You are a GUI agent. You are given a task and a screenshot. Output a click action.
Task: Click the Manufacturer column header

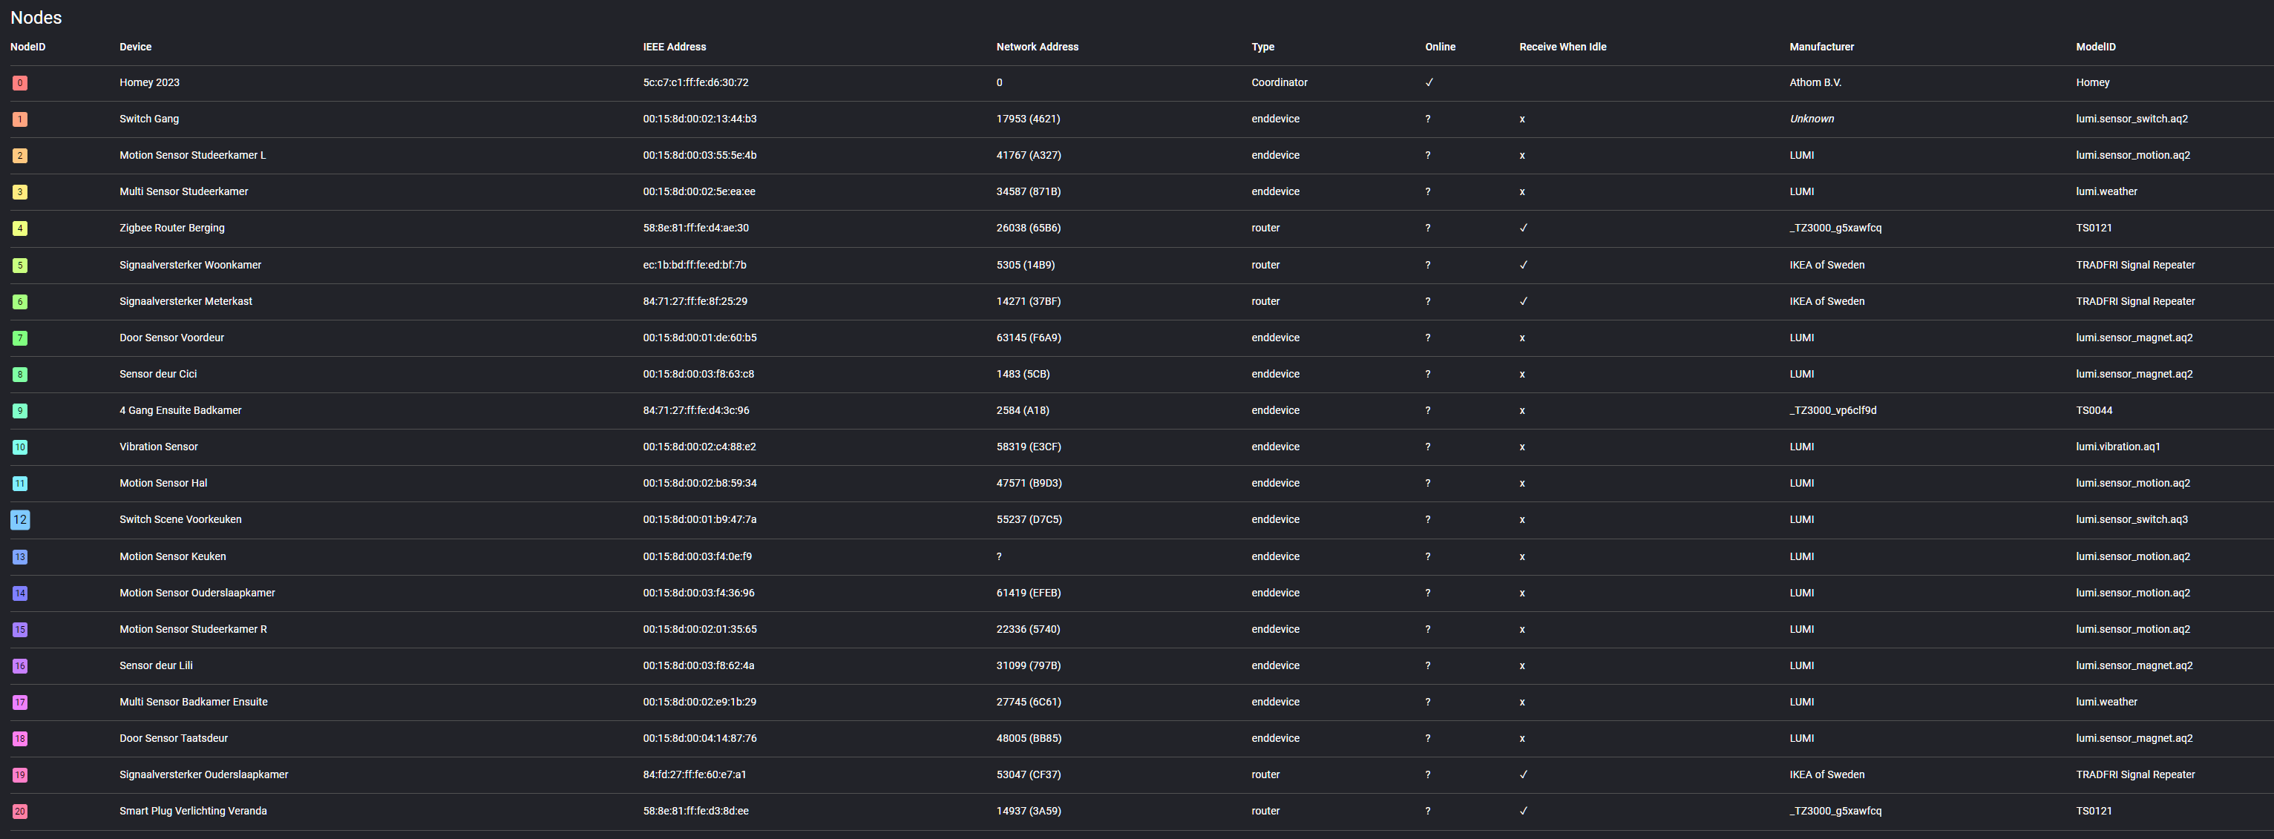pos(1821,47)
